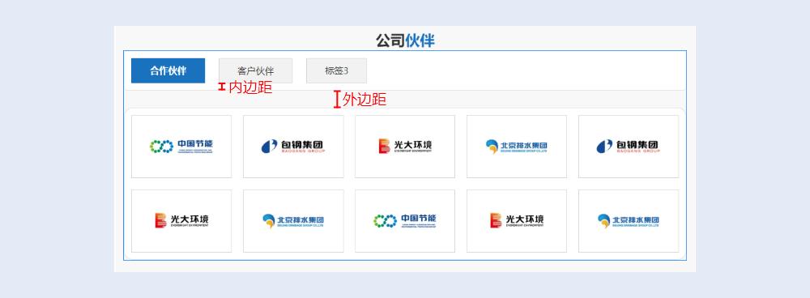The image size is (810, 298).
Task: Select the 标签3 tab
Action: point(336,70)
